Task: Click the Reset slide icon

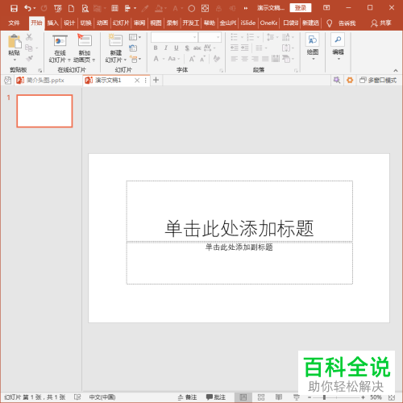Action: [133, 48]
